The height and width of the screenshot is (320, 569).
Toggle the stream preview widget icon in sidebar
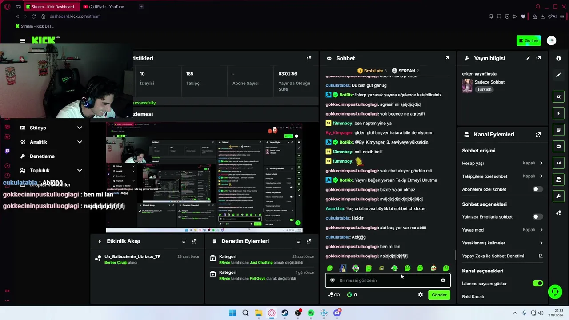pos(559,96)
